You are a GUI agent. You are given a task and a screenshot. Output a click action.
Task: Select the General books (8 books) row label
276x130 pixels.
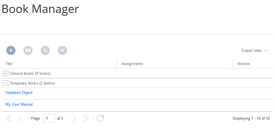[x=30, y=74]
